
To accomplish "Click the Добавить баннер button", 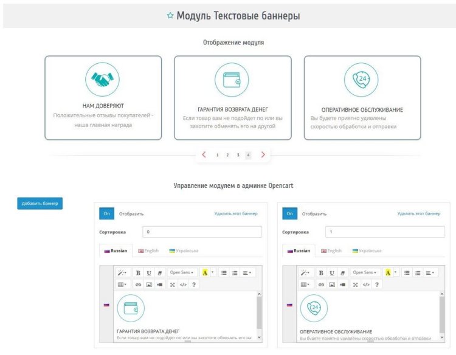I will 40,203.
